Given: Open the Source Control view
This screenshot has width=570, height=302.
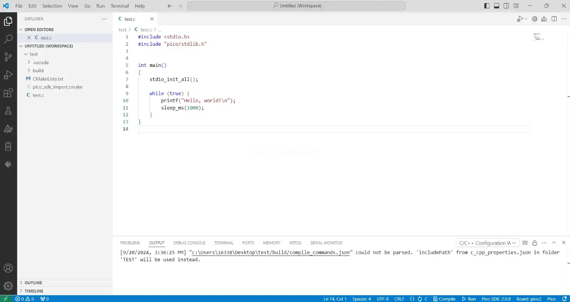Looking at the screenshot, I should pyautogui.click(x=8, y=57).
